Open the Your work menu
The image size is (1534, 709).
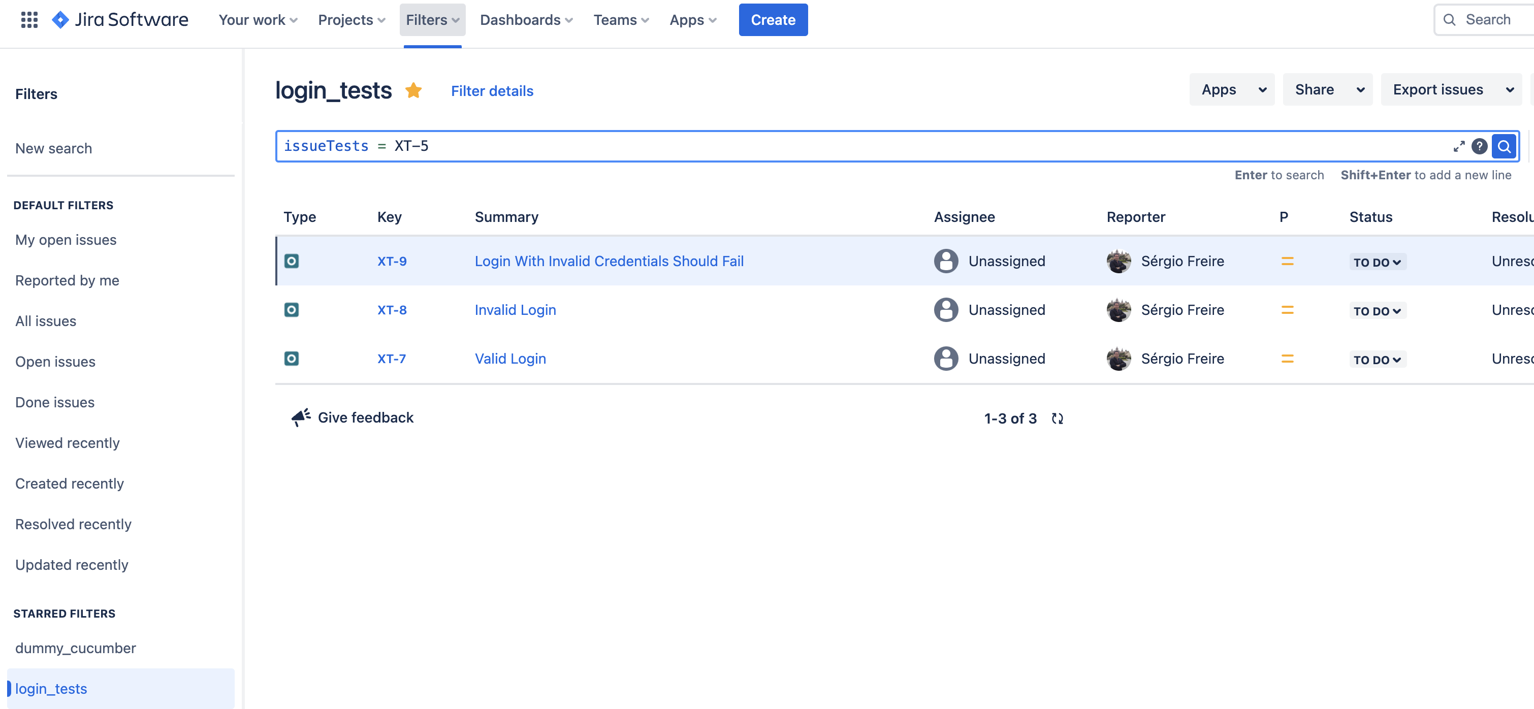tap(258, 20)
